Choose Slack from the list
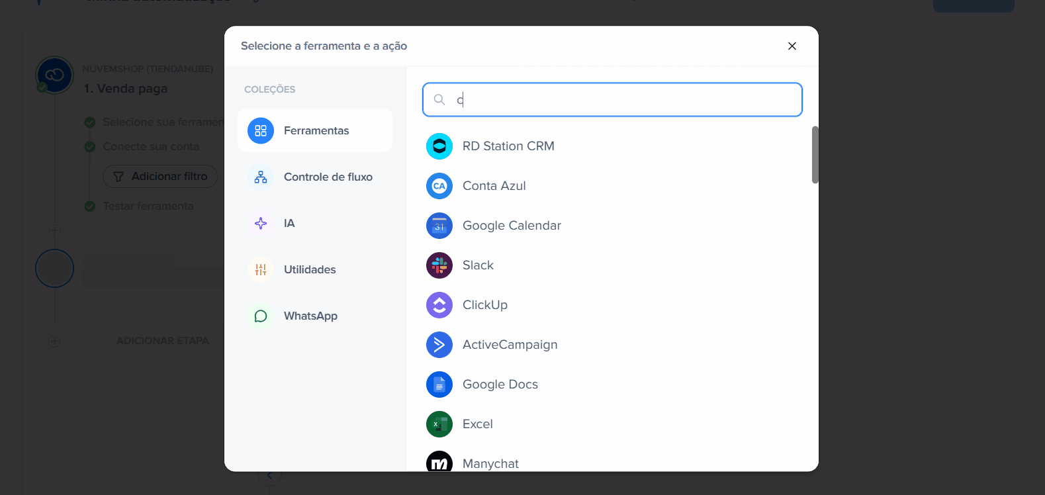Viewport: 1045px width, 495px height. (x=612, y=265)
